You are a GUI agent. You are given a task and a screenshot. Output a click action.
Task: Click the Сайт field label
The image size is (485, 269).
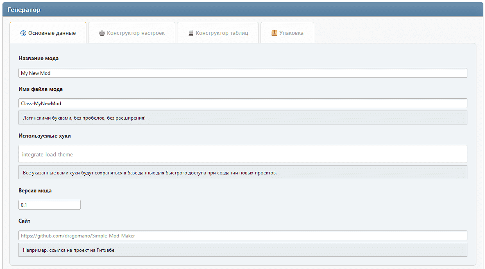click(25, 221)
